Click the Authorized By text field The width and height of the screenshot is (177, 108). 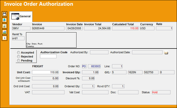(99, 52)
